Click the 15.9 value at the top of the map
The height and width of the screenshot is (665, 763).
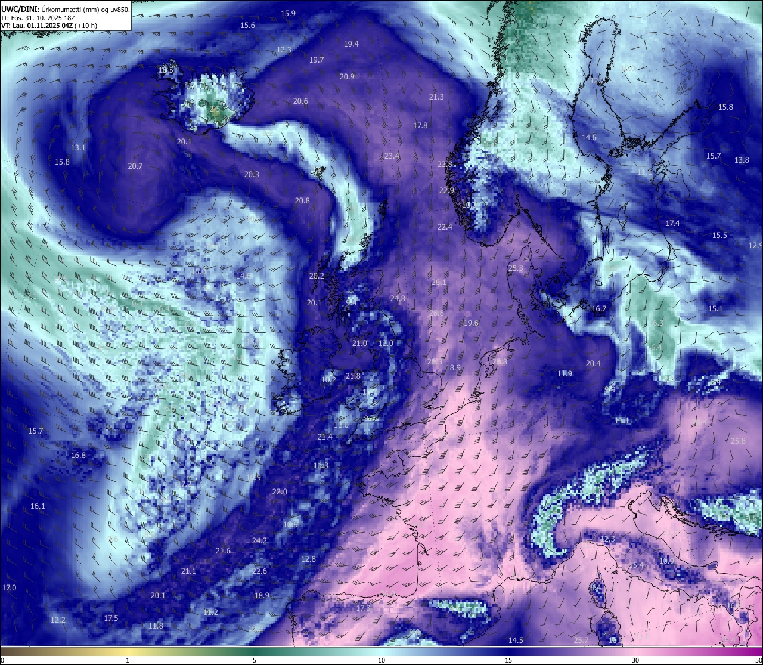point(289,13)
